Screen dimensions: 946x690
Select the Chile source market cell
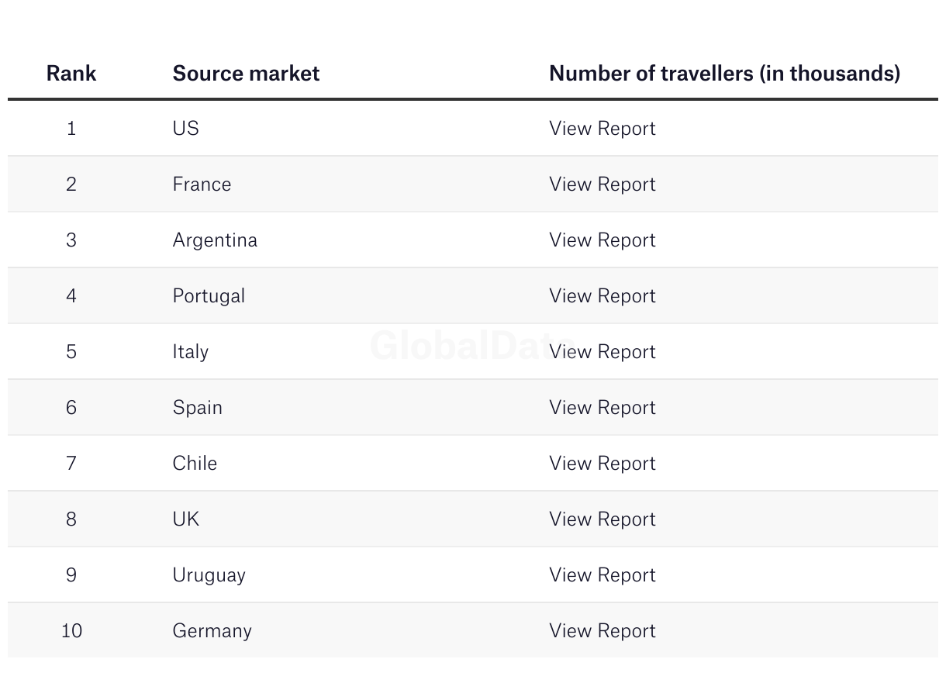point(195,463)
